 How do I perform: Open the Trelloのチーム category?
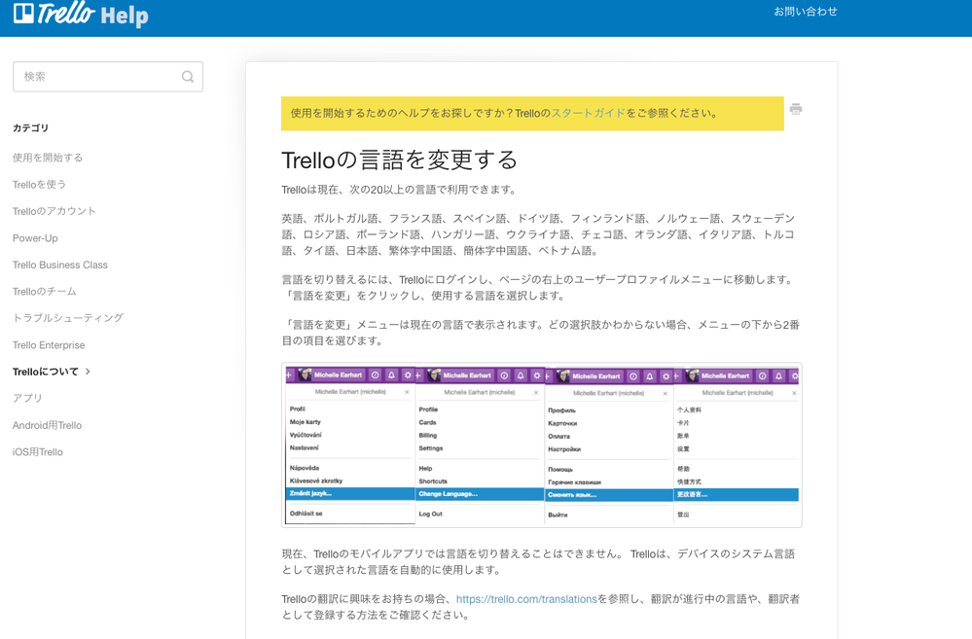[45, 292]
